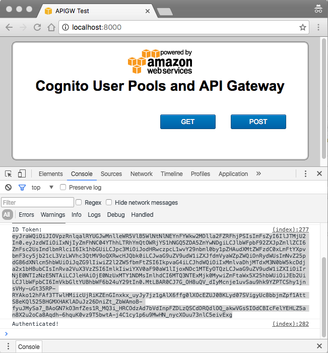The height and width of the screenshot is (353, 328).
Task: Filter console by Debug
Action: pyautogui.click(x=116, y=214)
